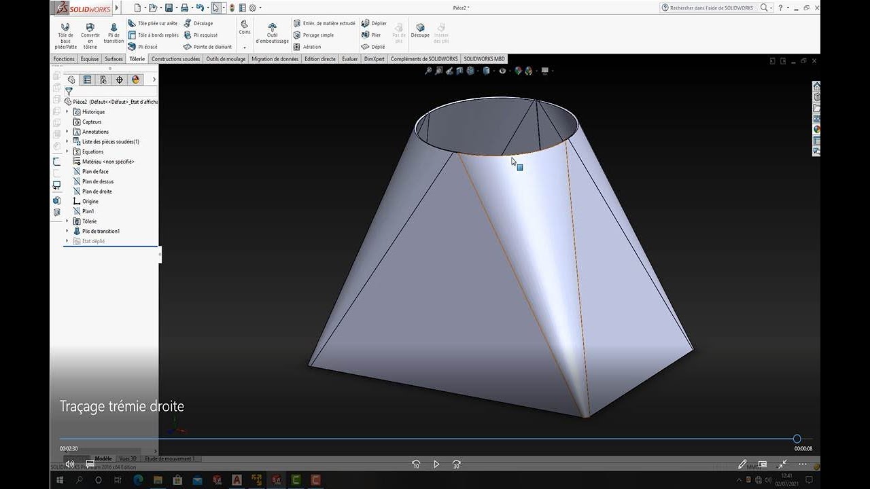Select Pointe de diamant tool
Screen dimensions: 870x489
pyautogui.click(x=208, y=47)
